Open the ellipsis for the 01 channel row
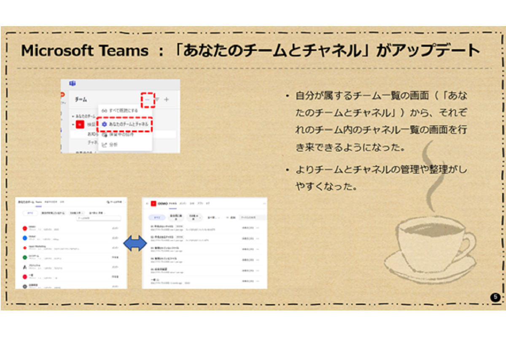This screenshot has width=506, height=337. tap(258, 228)
